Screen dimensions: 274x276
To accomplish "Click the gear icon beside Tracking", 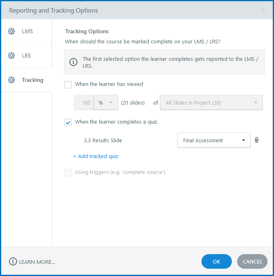I will [11, 80].
